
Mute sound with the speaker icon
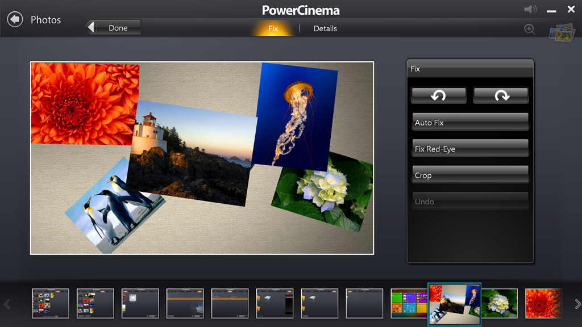click(530, 10)
